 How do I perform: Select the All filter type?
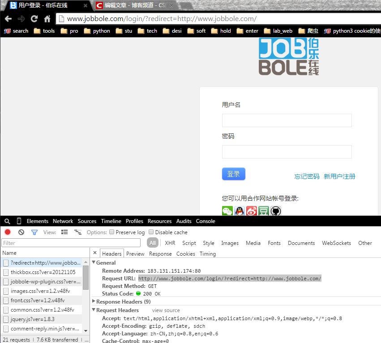[153, 243]
